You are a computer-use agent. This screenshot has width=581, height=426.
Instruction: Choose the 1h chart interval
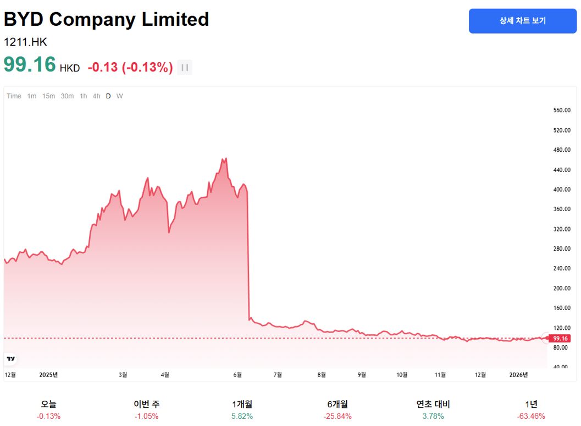point(83,96)
